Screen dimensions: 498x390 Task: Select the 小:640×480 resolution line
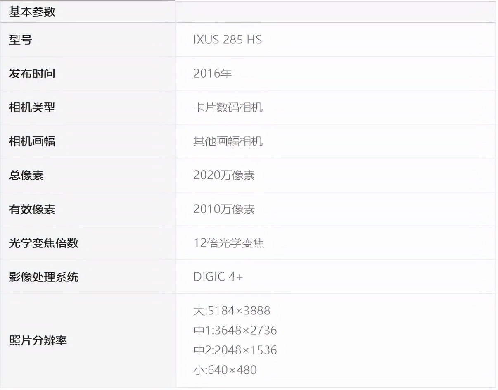pos(225,370)
